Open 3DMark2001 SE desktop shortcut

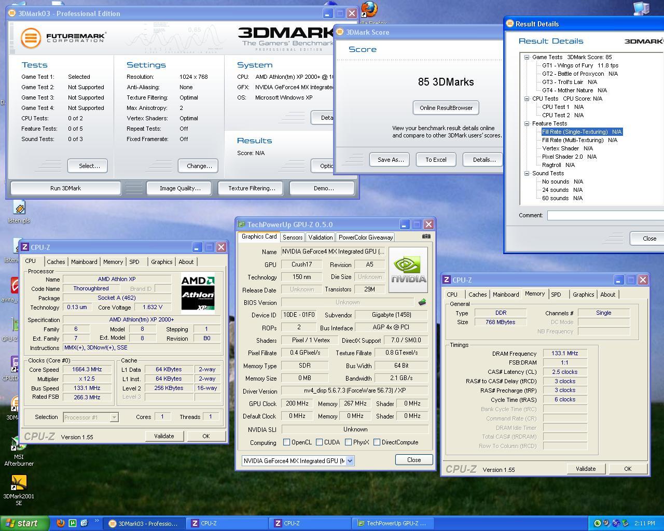pos(19,490)
